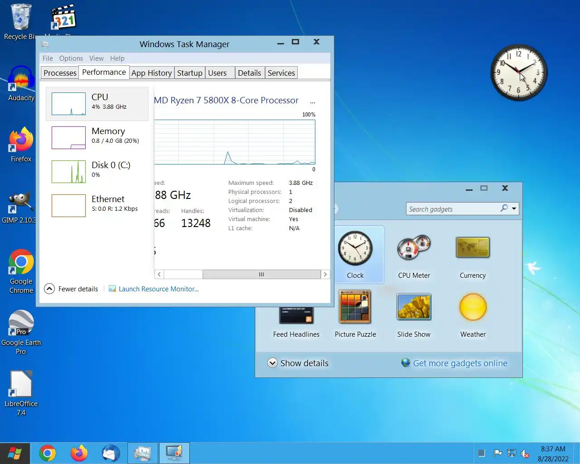Click the horizontal scrollbar right arrow
The width and height of the screenshot is (580, 464).
point(325,274)
